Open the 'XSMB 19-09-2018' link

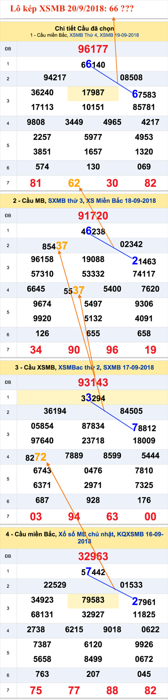coord(119,35)
